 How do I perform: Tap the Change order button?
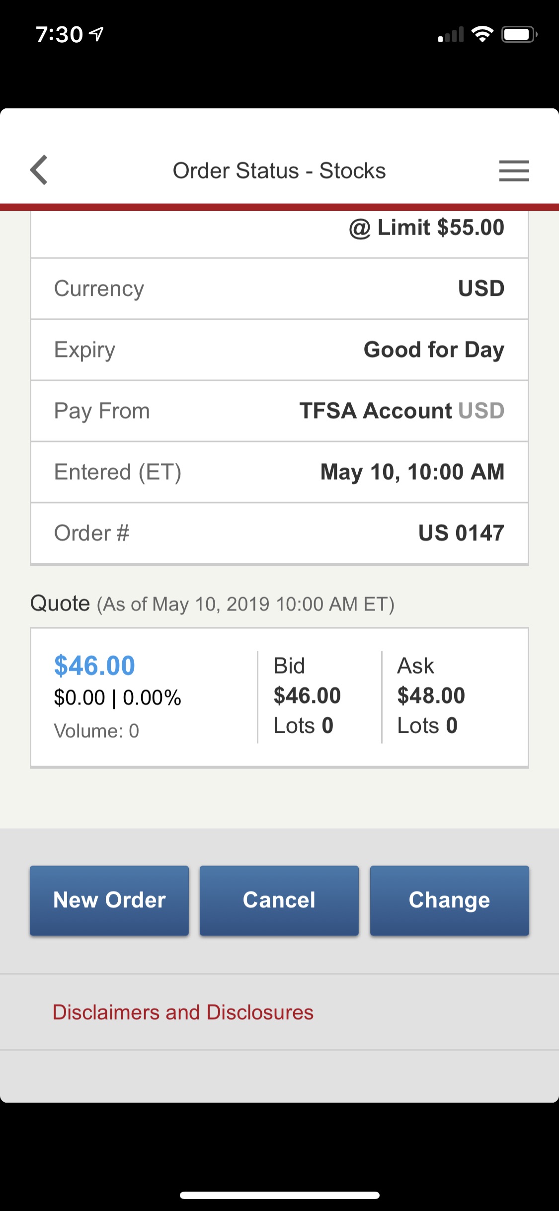pyautogui.click(x=449, y=900)
